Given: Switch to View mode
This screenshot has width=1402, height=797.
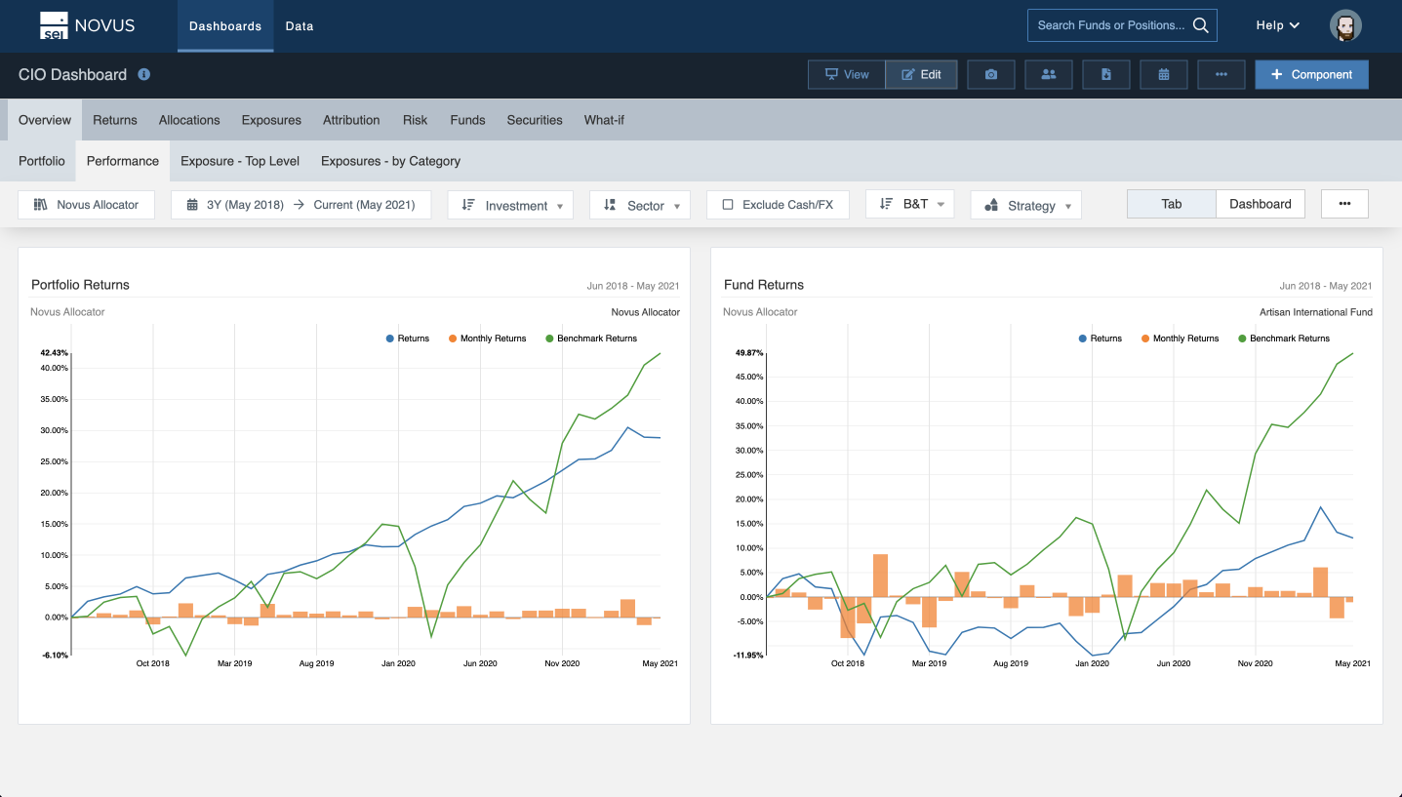Looking at the screenshot, I should click(x=846, y=73).
